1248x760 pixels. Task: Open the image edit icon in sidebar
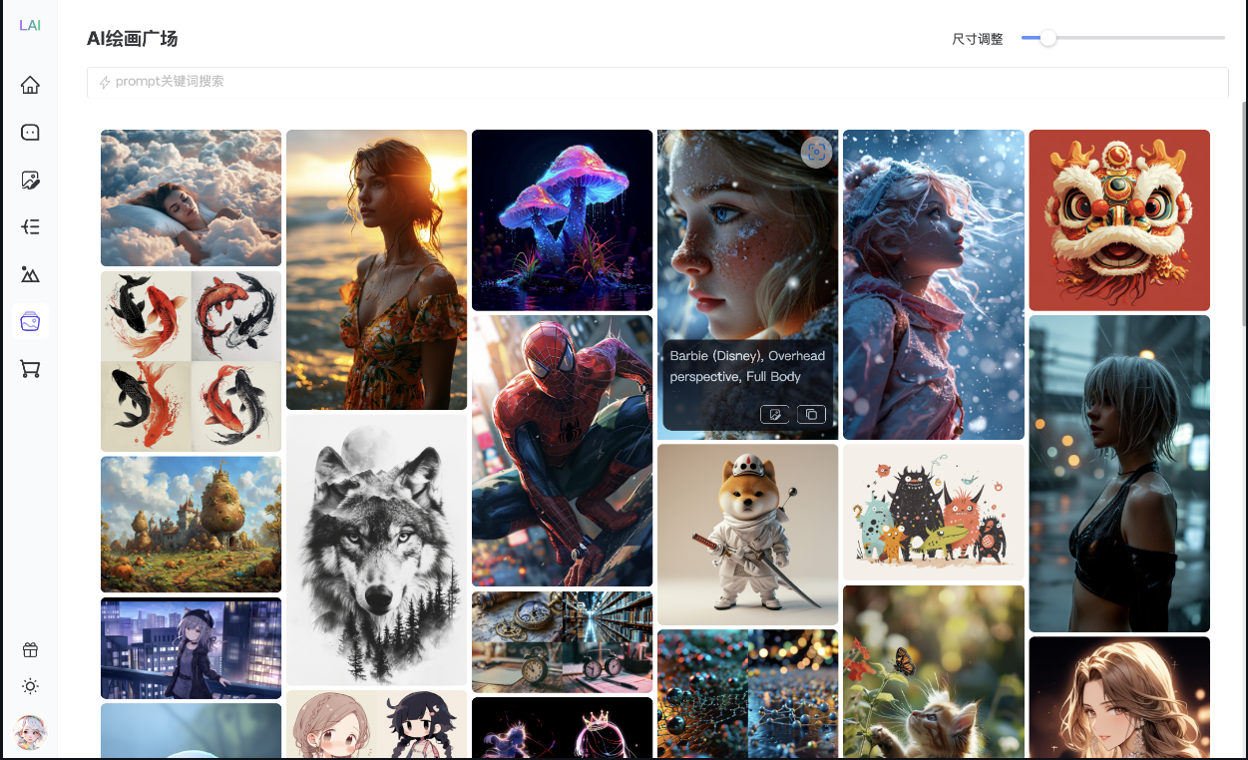coord(30,180)
